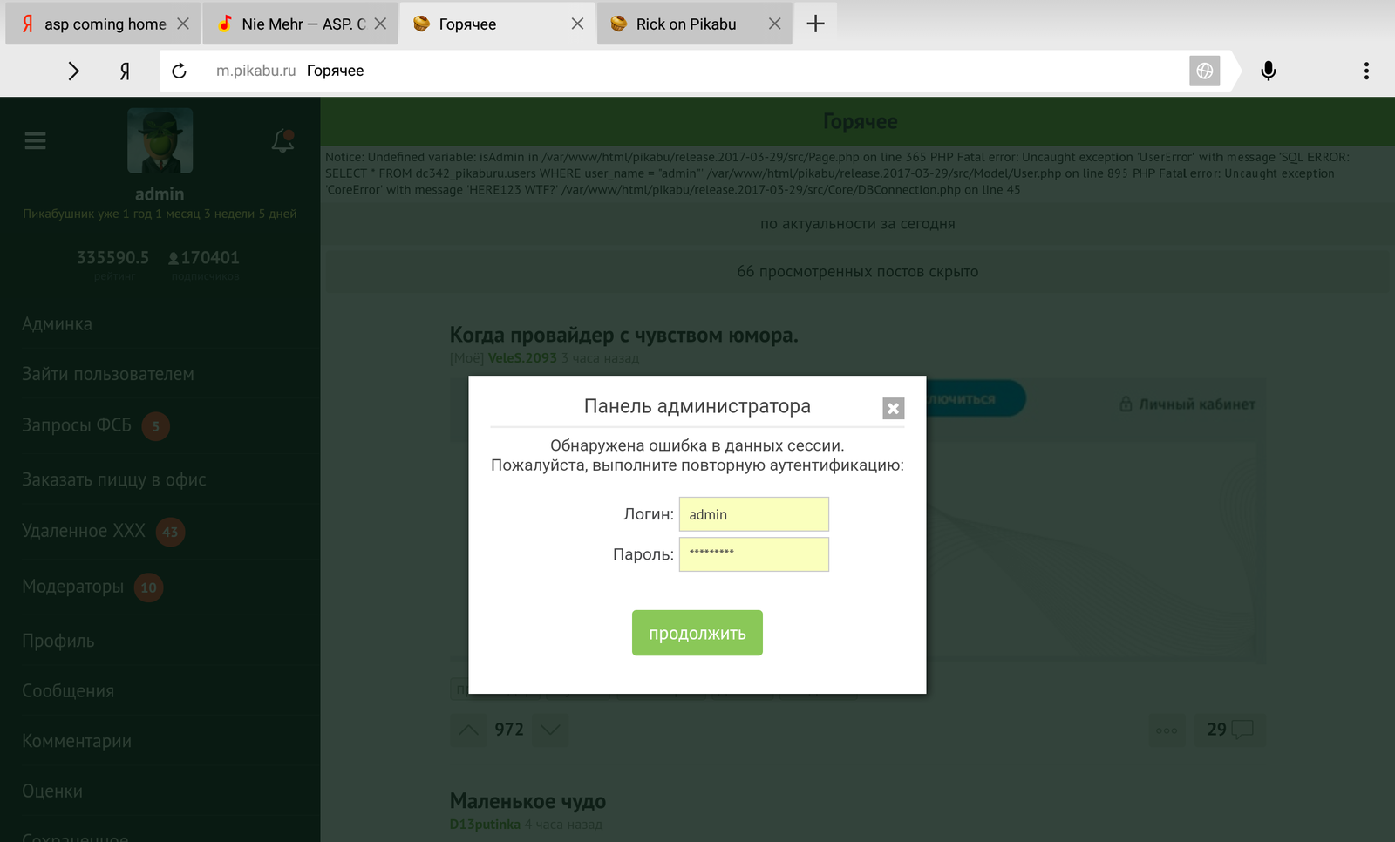The height and width of the screenshot is (842, 1395).
Task: Click the Yandex home icon in toolbar
Action: [125, 71]
